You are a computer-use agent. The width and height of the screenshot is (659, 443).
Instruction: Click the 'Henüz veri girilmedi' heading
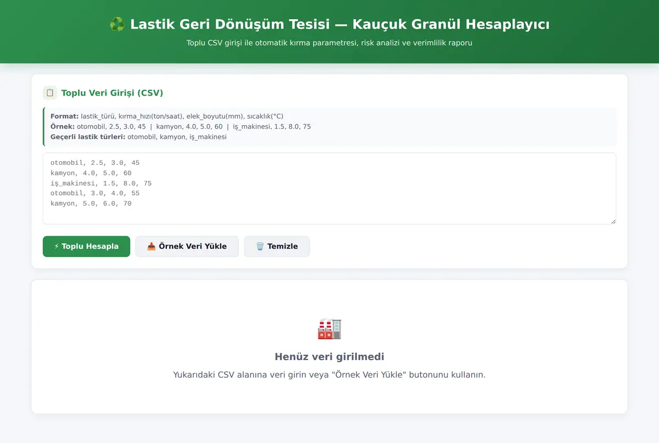coord(329,357)
